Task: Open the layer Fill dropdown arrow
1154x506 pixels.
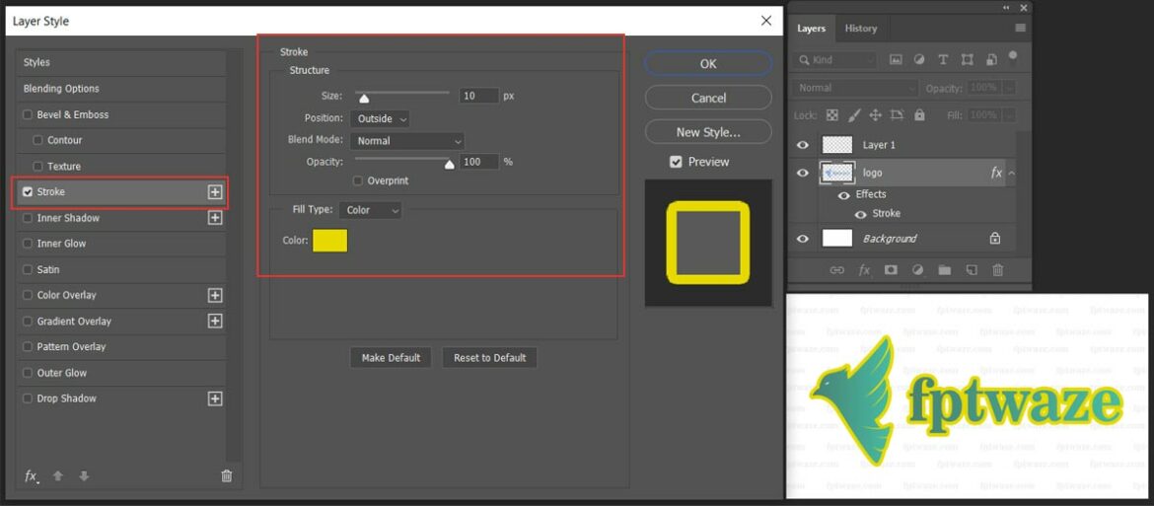Action: pyautogui.click(x=1010, y=115)
